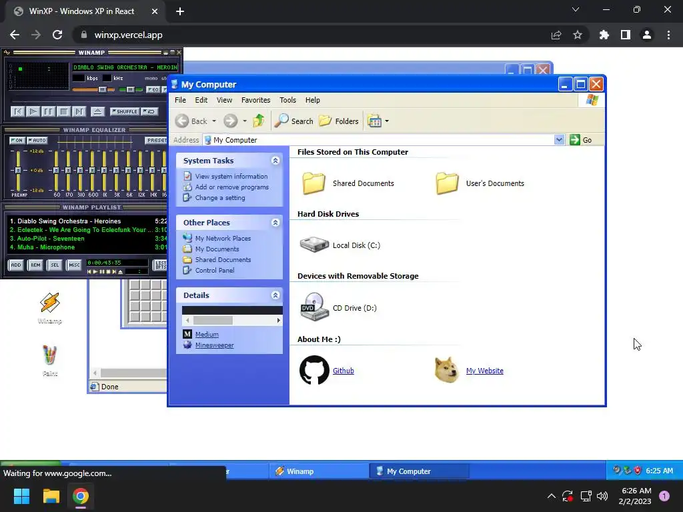The width and height of the screenshot is (683, 512).
Task: Toggle Winamp repeat mode
Action: [x=150, y=112]
